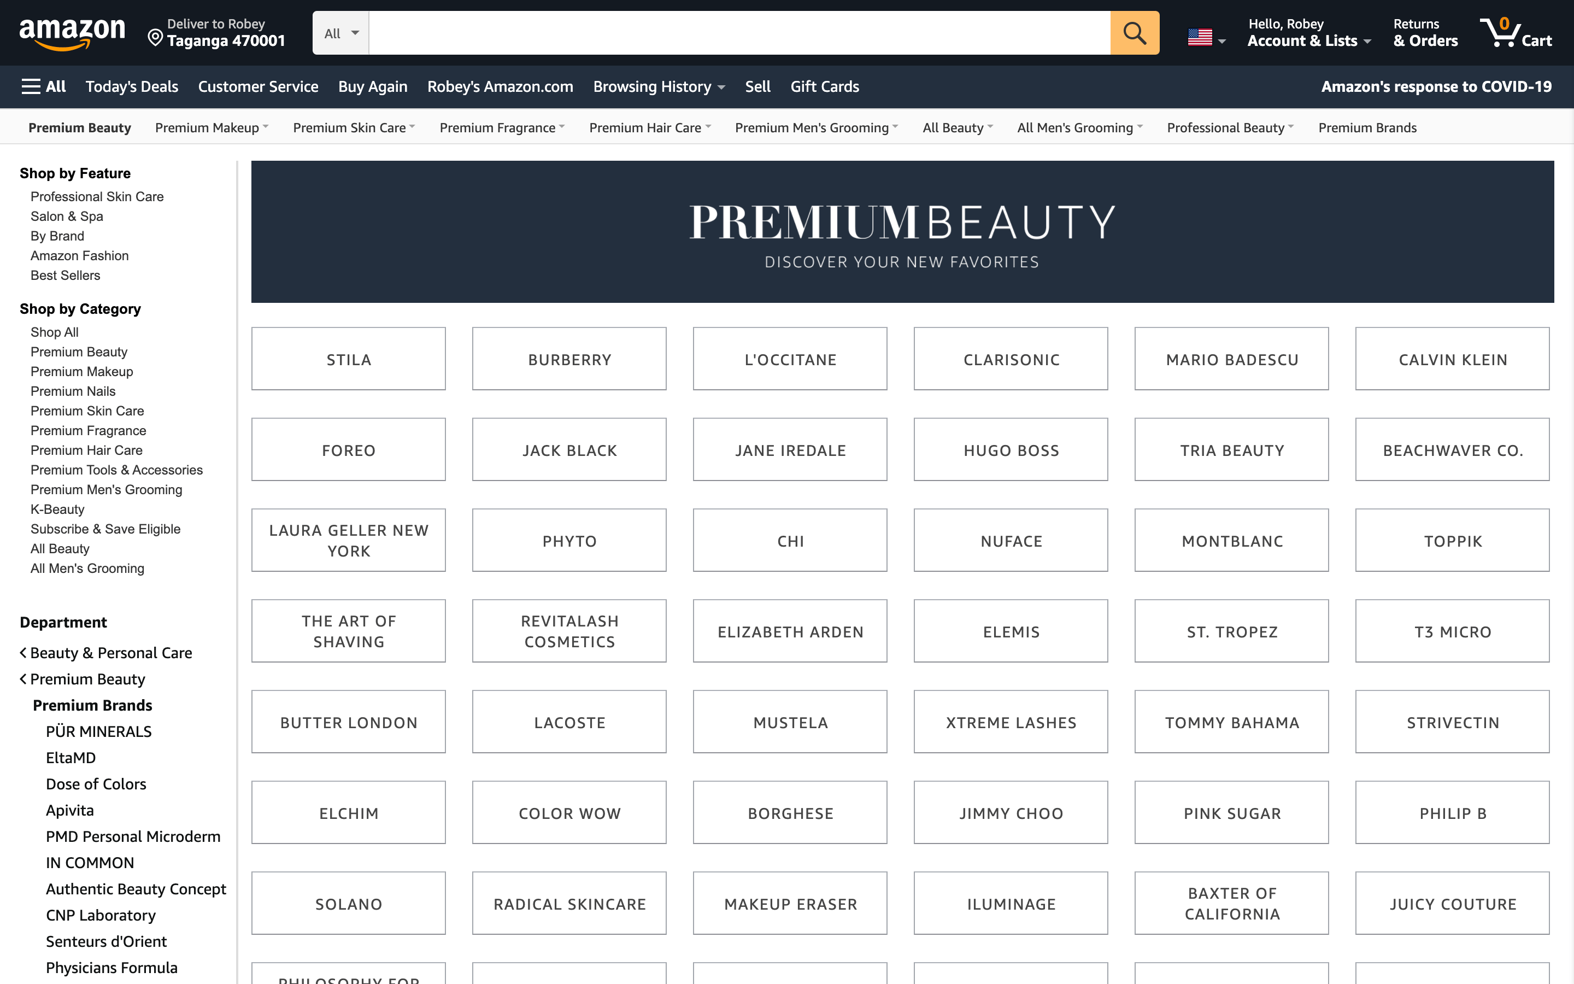Click Premium Brands in subnav bar
Screen dimensions: 1574x984
coord(1367,127)
